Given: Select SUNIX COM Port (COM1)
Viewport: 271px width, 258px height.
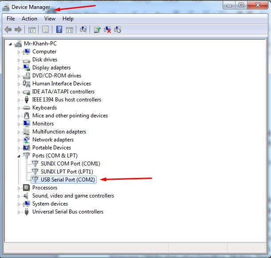Looking at the screenshot, I should tap(71, 164).
